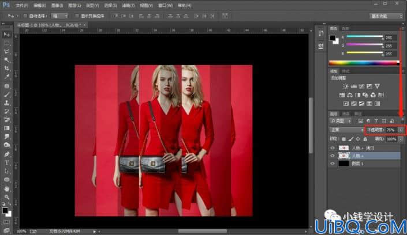Select the Gradient tool
The image size is (407, 235).
click(x=7, y=128)
